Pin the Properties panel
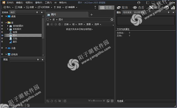Screen dimensions: 177x108 tap(169, 12)
